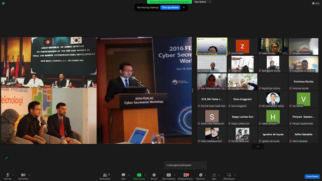Click the shared screen presentation area
The height and width of the screenshot is (181, 322).
pyautogui.click(x=96, y=90)
